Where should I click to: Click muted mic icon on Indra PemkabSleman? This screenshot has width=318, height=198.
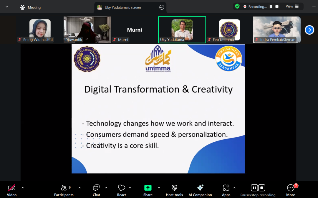257,40
